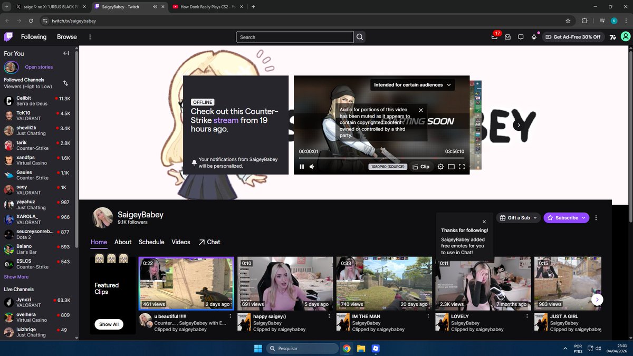The width and height of the screenshot is (633, 356).
Task: Open channel options three-dot menu
Action: pos(596,218)
